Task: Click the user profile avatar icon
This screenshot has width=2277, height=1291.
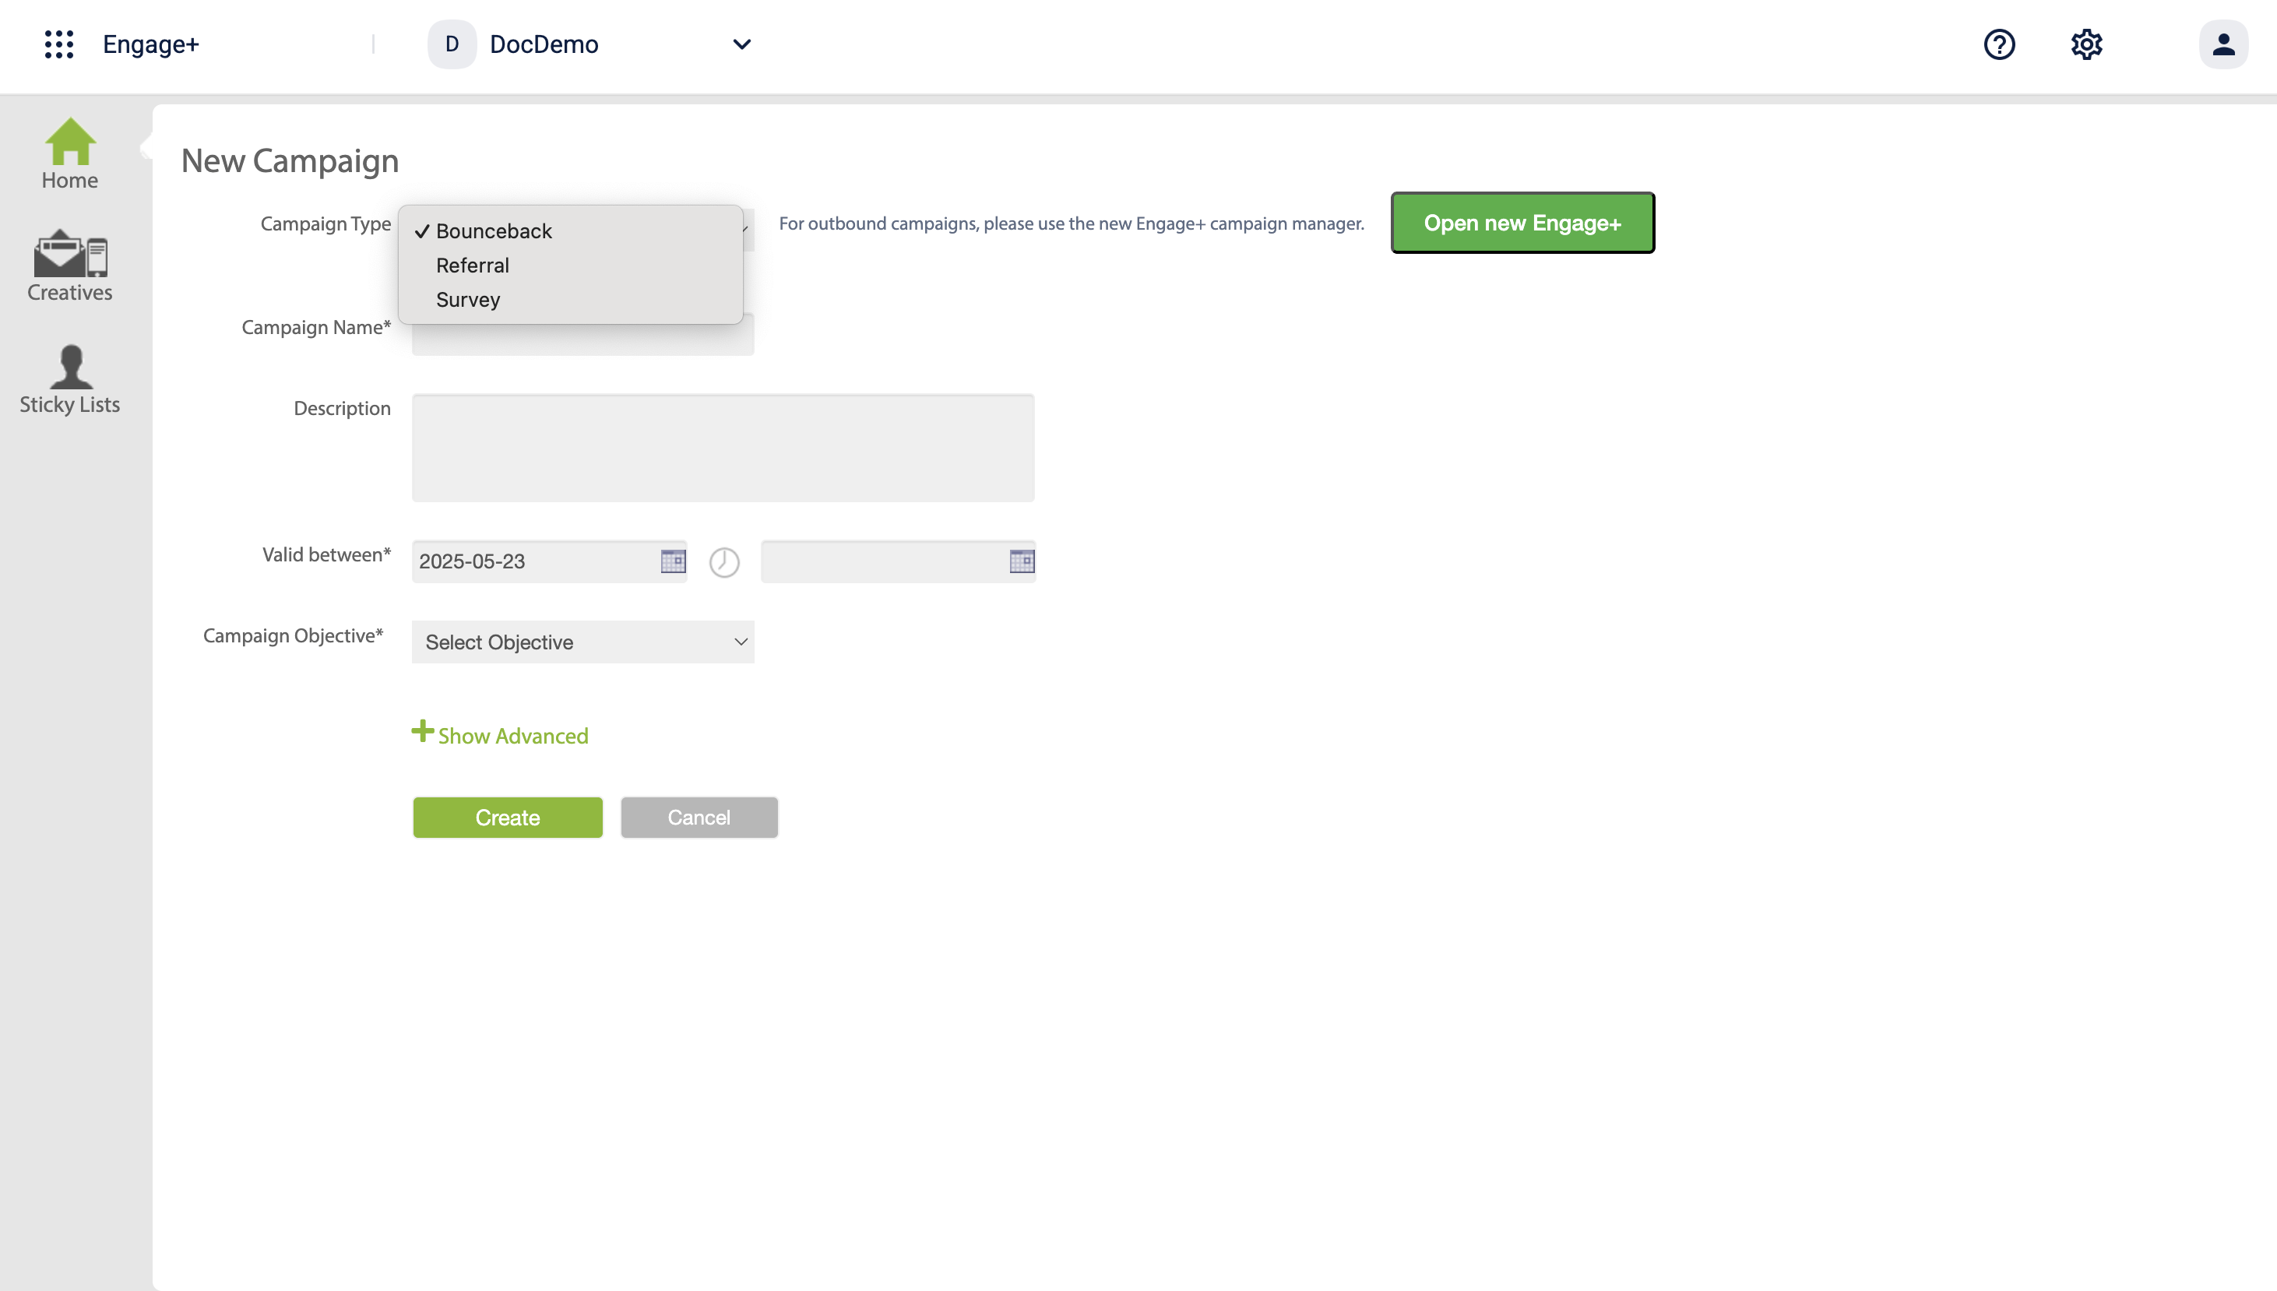Action: click(x=2223, y=44)
